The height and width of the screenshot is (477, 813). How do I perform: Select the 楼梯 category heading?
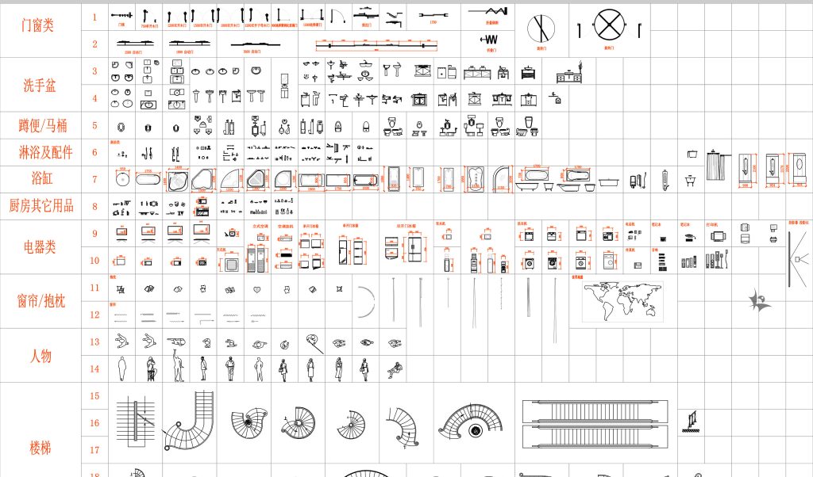(40, 448)
